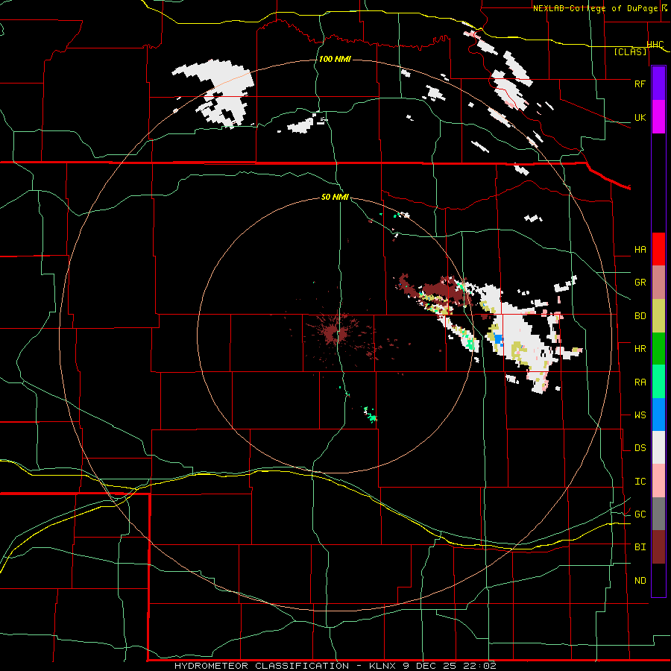Click the NEXLAB-College of DuPage credit text

tap(596, 8)
